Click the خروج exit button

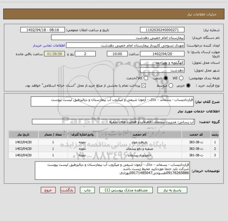[x=48, y=190]
